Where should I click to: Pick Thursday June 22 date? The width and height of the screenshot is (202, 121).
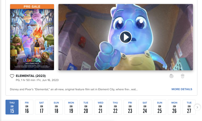pos(115,107)
